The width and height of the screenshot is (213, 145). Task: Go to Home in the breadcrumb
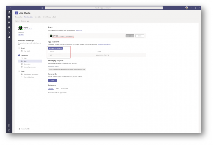click(x=17, y=21)
